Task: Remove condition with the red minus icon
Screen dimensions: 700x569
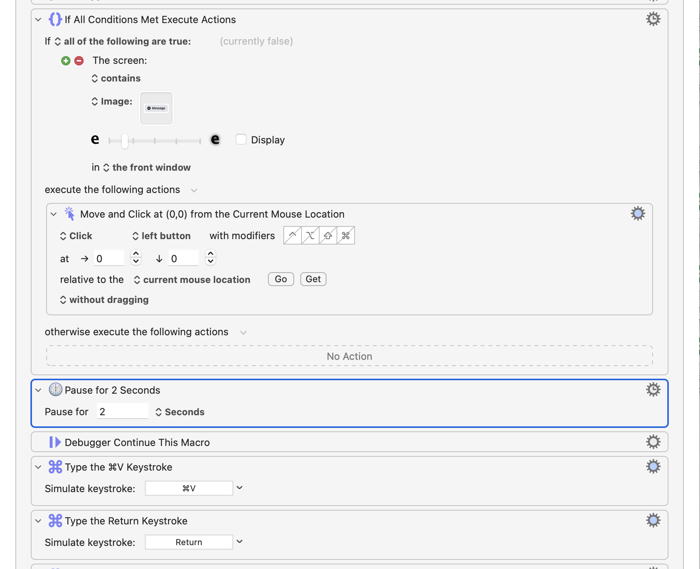Action: pyautogui.click(x=79, y=61)
